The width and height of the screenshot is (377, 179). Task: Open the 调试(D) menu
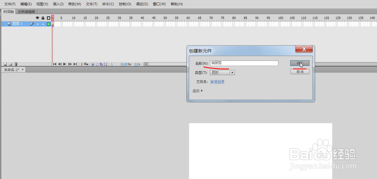(142, 4)
